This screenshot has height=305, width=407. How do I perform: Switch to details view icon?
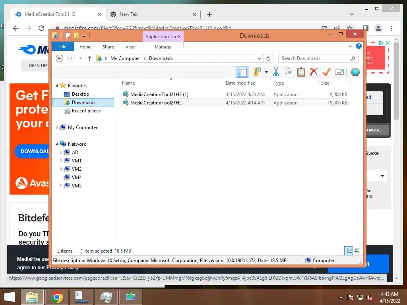tap(349, 251)
